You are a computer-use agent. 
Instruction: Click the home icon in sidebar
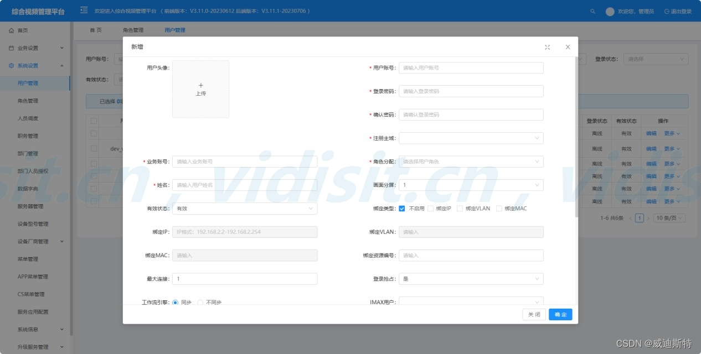pyautogui.click(x=11, y=30)
